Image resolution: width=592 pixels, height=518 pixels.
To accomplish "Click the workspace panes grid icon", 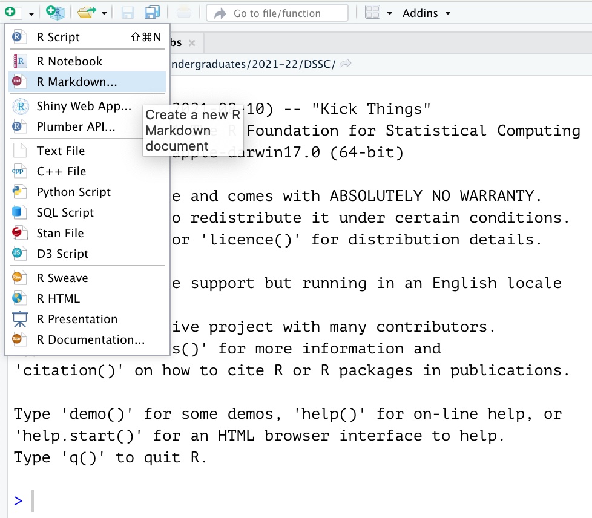I will [x=373, y=13].
